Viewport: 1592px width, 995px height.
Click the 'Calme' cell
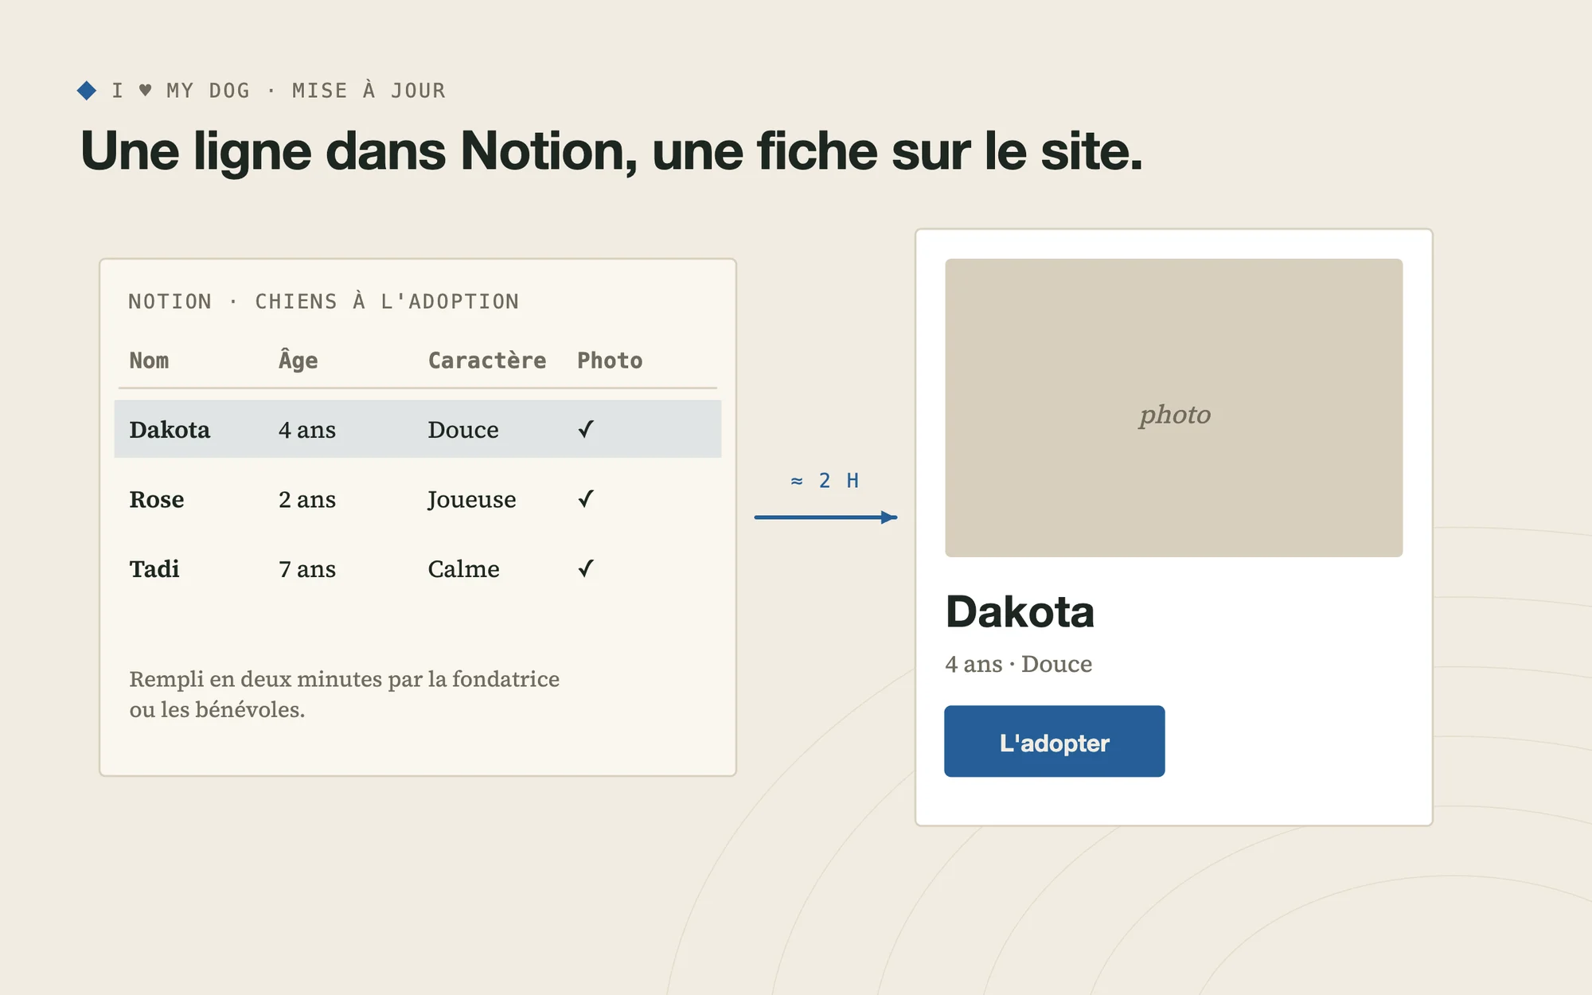click(x=464, y=569)
